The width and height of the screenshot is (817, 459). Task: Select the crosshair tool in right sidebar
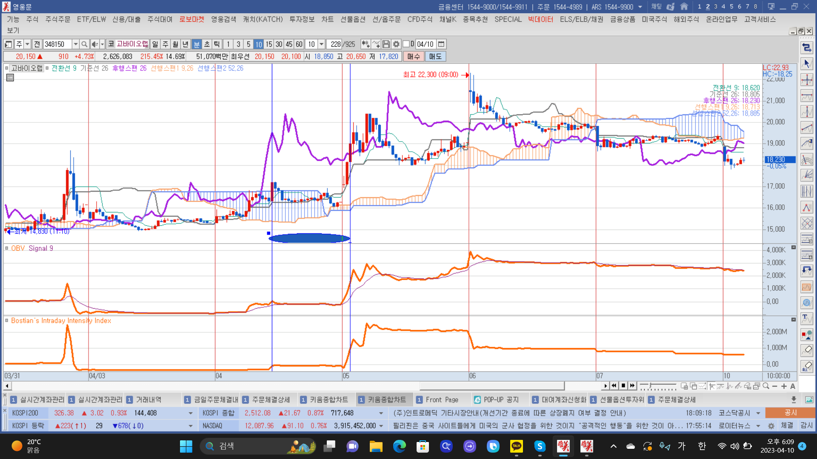pyautogui.click(x=807, y=80)
